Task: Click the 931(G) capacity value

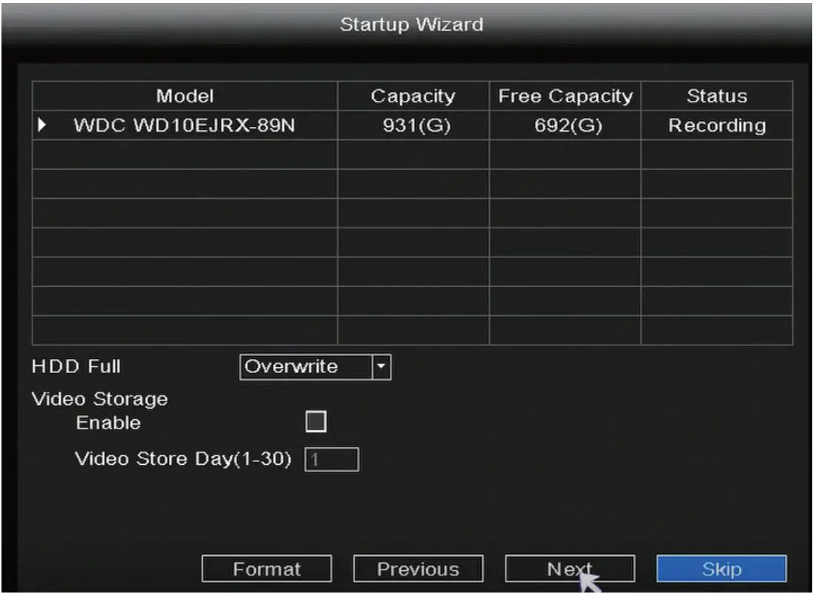Action: point(417,125)
